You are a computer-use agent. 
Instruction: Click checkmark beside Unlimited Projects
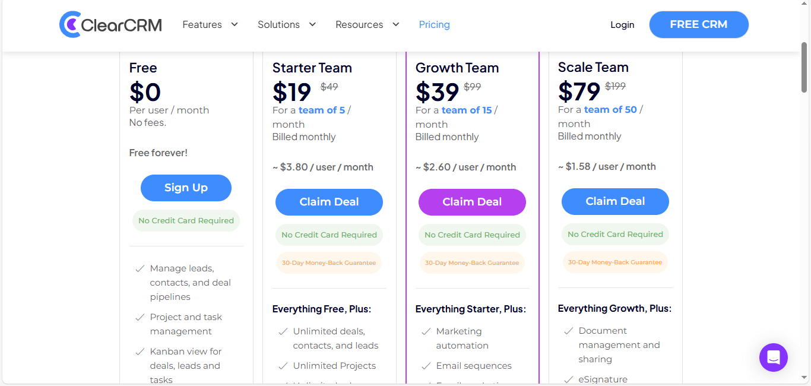tap(283, 366)
